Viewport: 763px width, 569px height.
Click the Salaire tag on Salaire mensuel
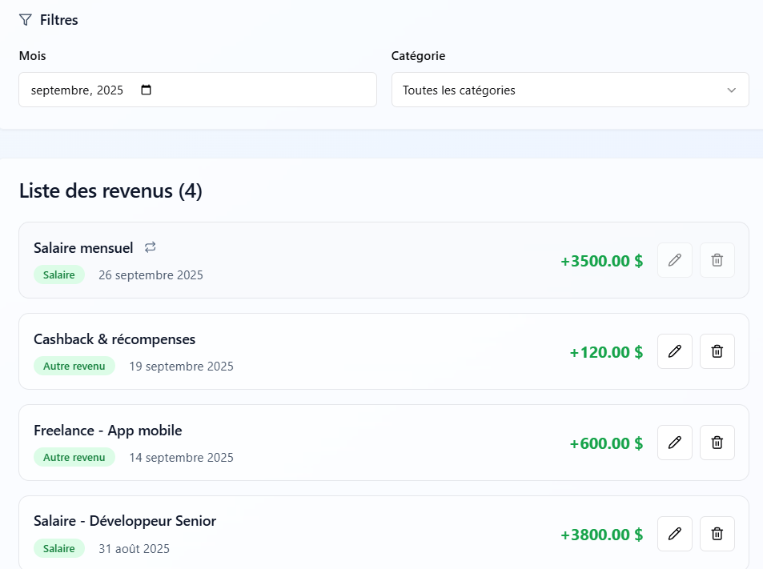(x=59, y=275)
